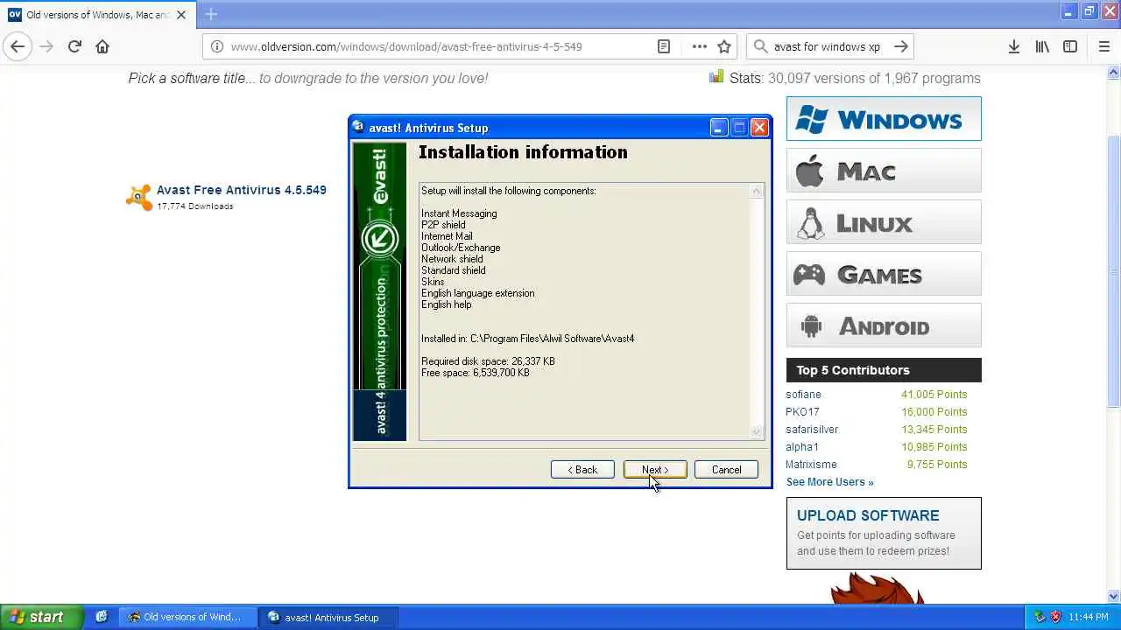
Task: Click contributor sofiane
Action: tap(803, 395)
